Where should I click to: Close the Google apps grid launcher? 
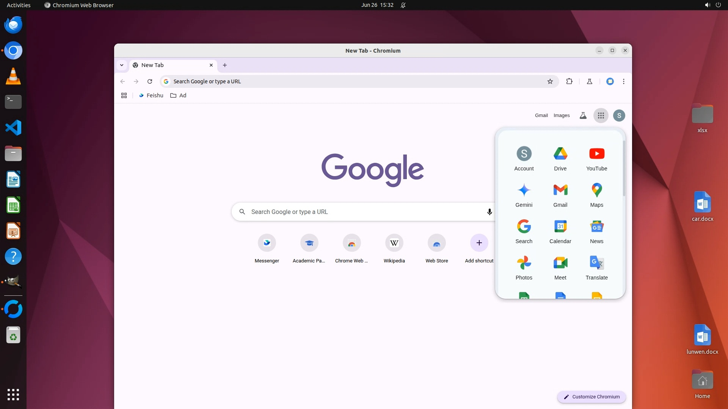tap(601, 116)
